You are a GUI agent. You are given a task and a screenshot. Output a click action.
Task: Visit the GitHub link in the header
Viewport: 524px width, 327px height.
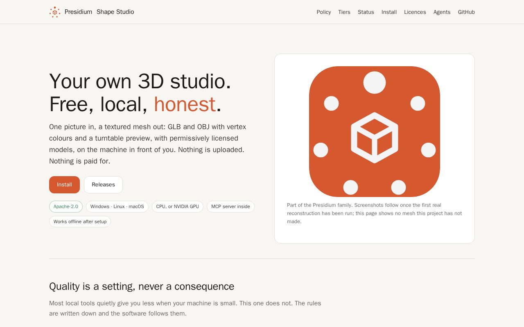click(x=466, y=12)
